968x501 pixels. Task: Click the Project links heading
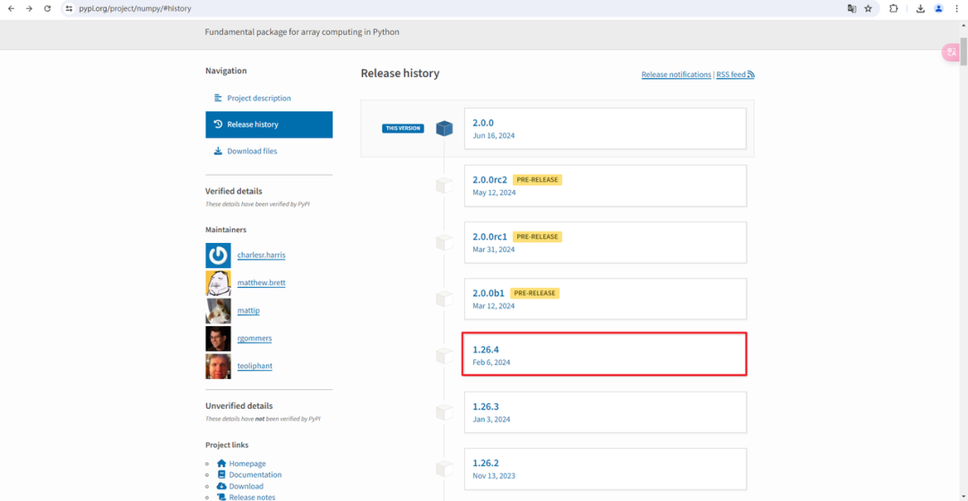click(x=227, y=445)
